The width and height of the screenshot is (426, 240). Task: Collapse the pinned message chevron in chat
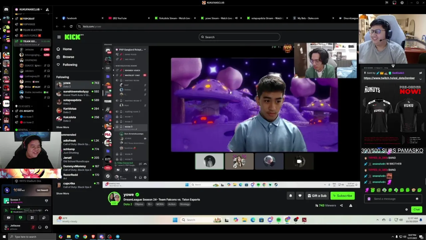click(420, 79)
